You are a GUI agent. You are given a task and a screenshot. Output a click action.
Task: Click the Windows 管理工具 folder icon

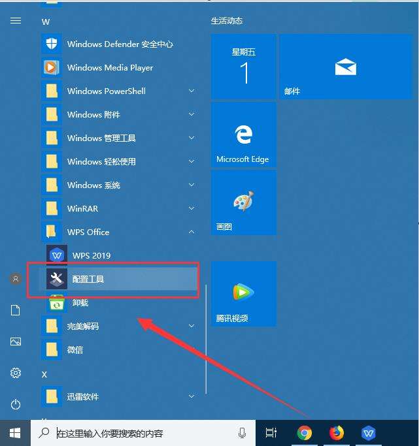52,138
